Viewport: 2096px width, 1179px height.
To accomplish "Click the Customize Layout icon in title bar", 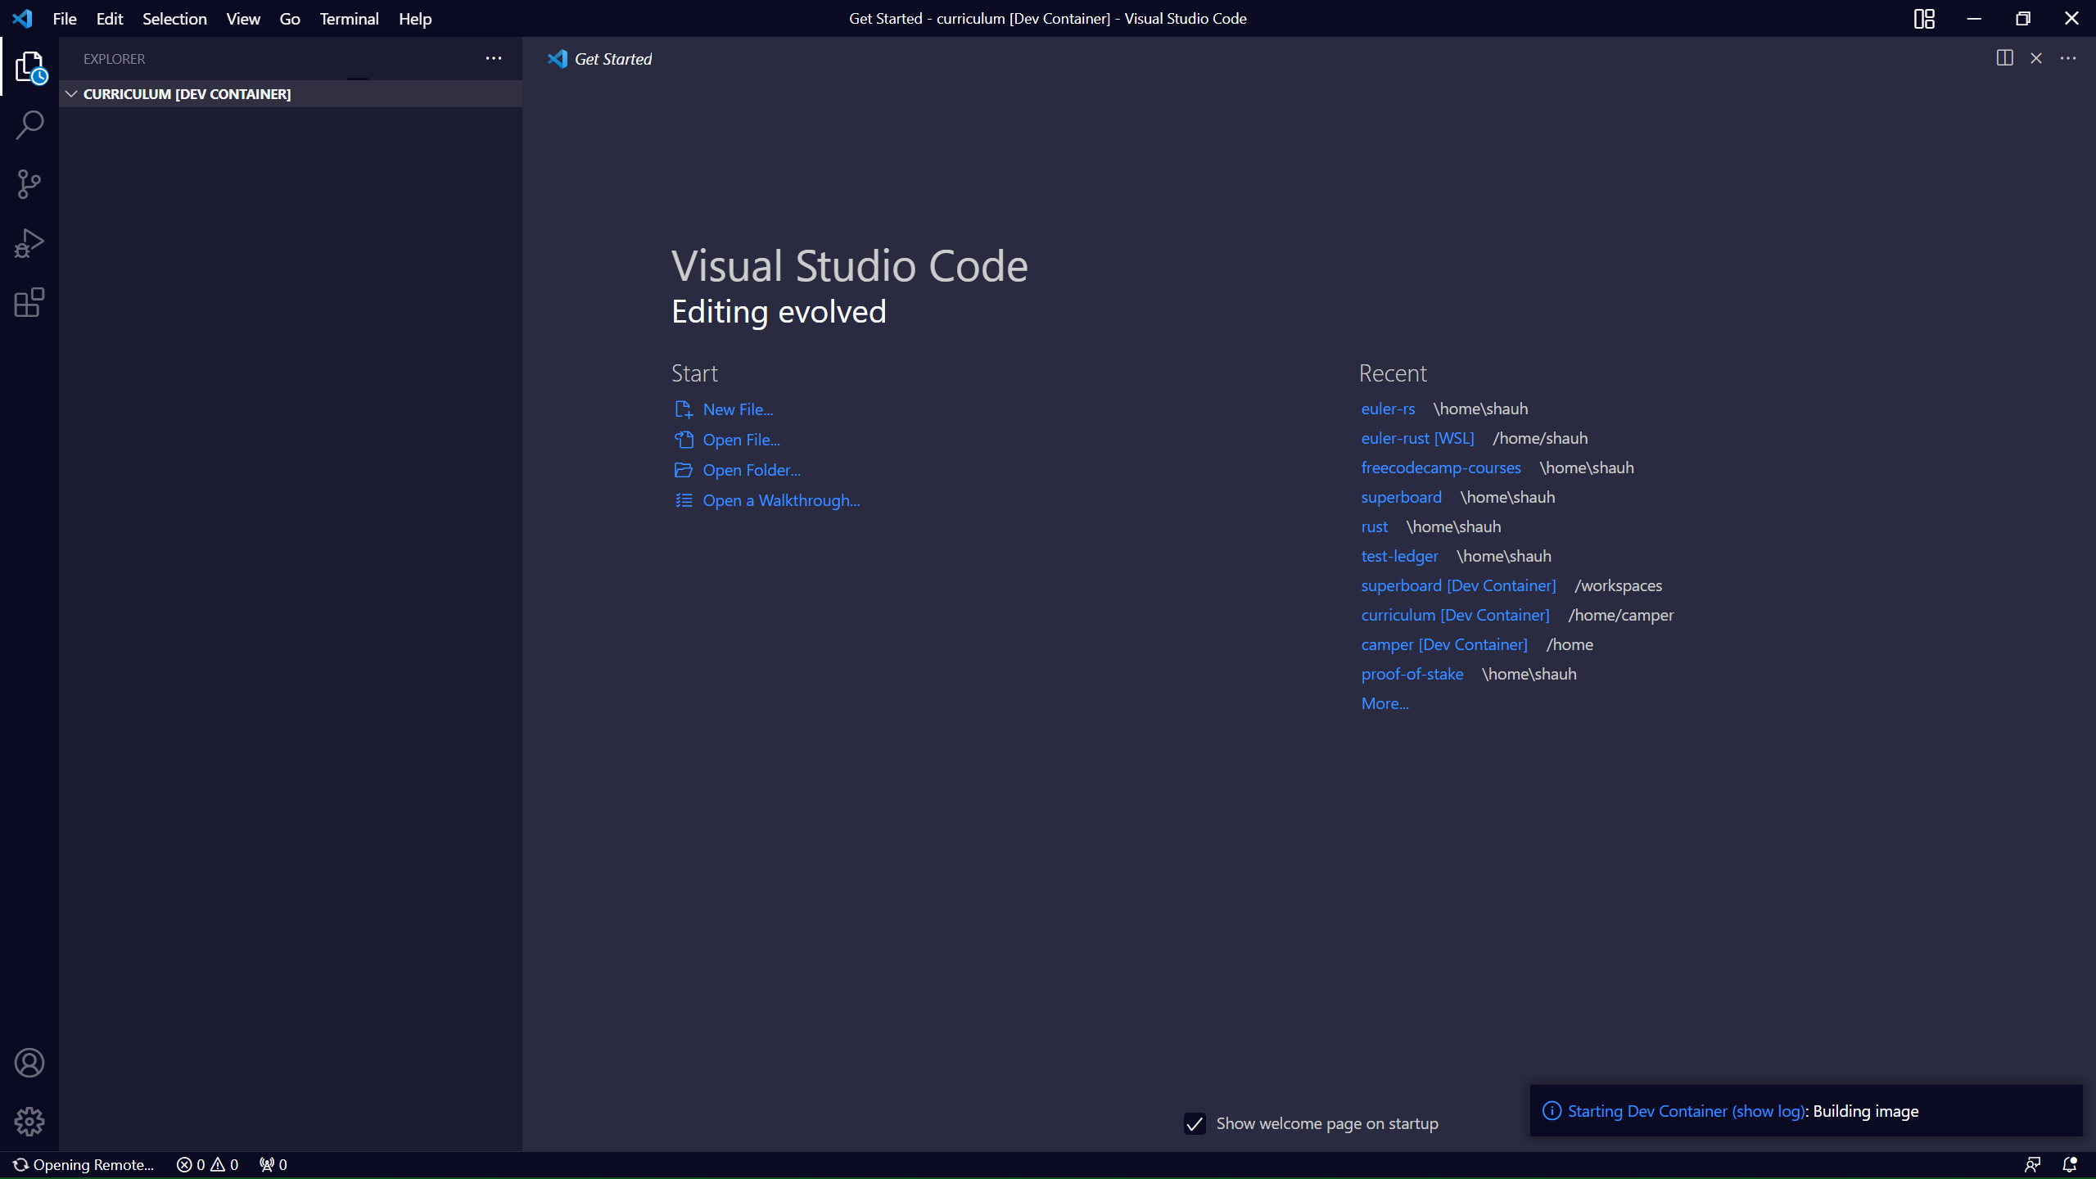I will [1924, 18].
